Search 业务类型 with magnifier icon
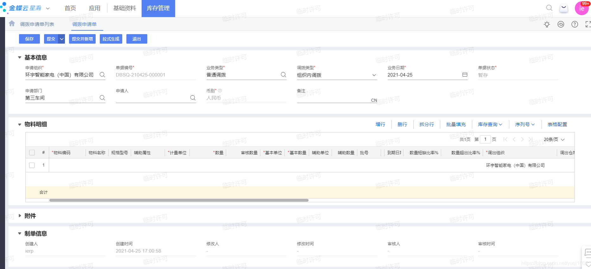Screen dimensions: 591x269 coord(283,75)
